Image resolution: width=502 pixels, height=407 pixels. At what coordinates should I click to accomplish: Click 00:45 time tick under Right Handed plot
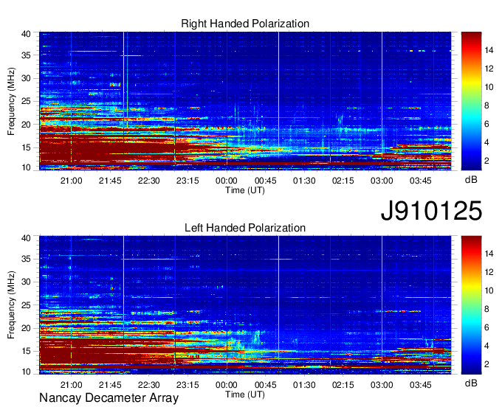click(266, 181)
